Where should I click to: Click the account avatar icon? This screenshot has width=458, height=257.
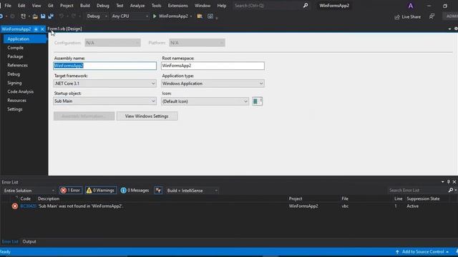click(411, 6)
